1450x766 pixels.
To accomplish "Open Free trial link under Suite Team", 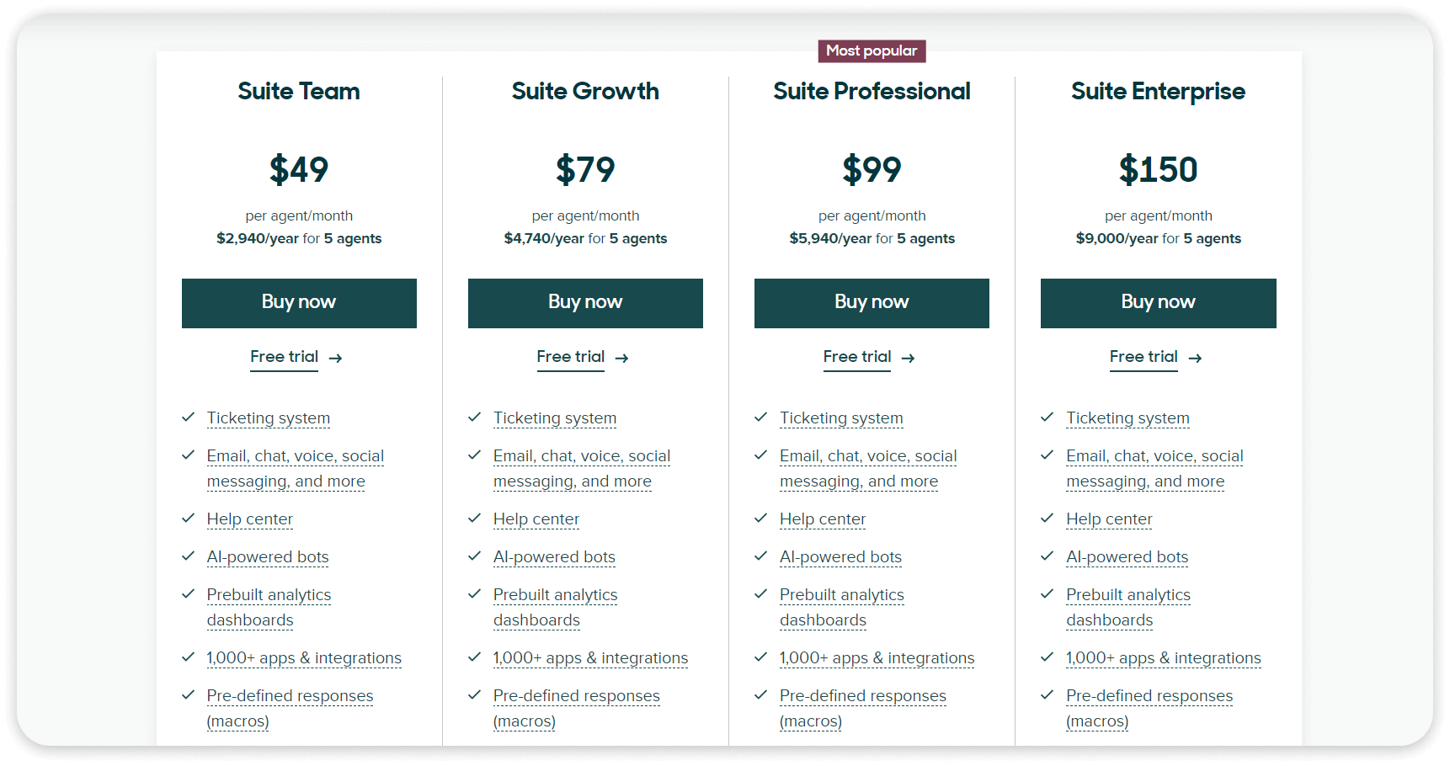I will pos(285,357).
